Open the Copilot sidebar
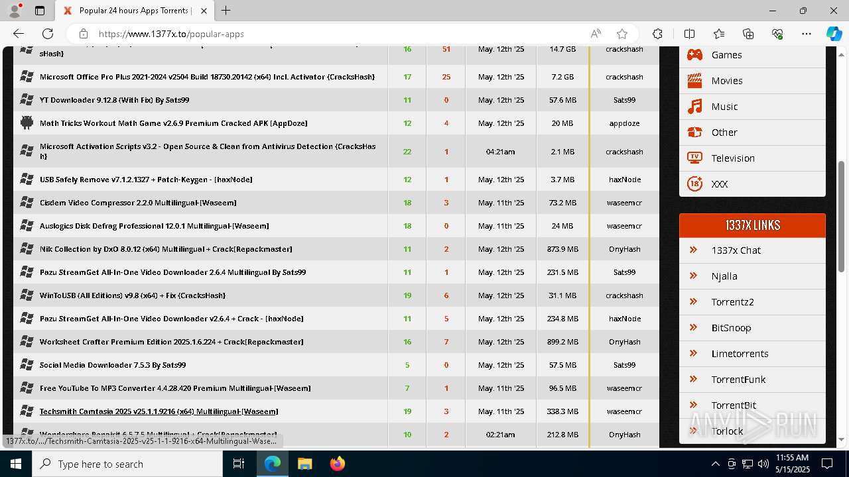 (x=834, y=34)
